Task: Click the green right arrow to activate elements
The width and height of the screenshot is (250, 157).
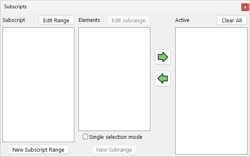Action: click(x=163, y=57)
